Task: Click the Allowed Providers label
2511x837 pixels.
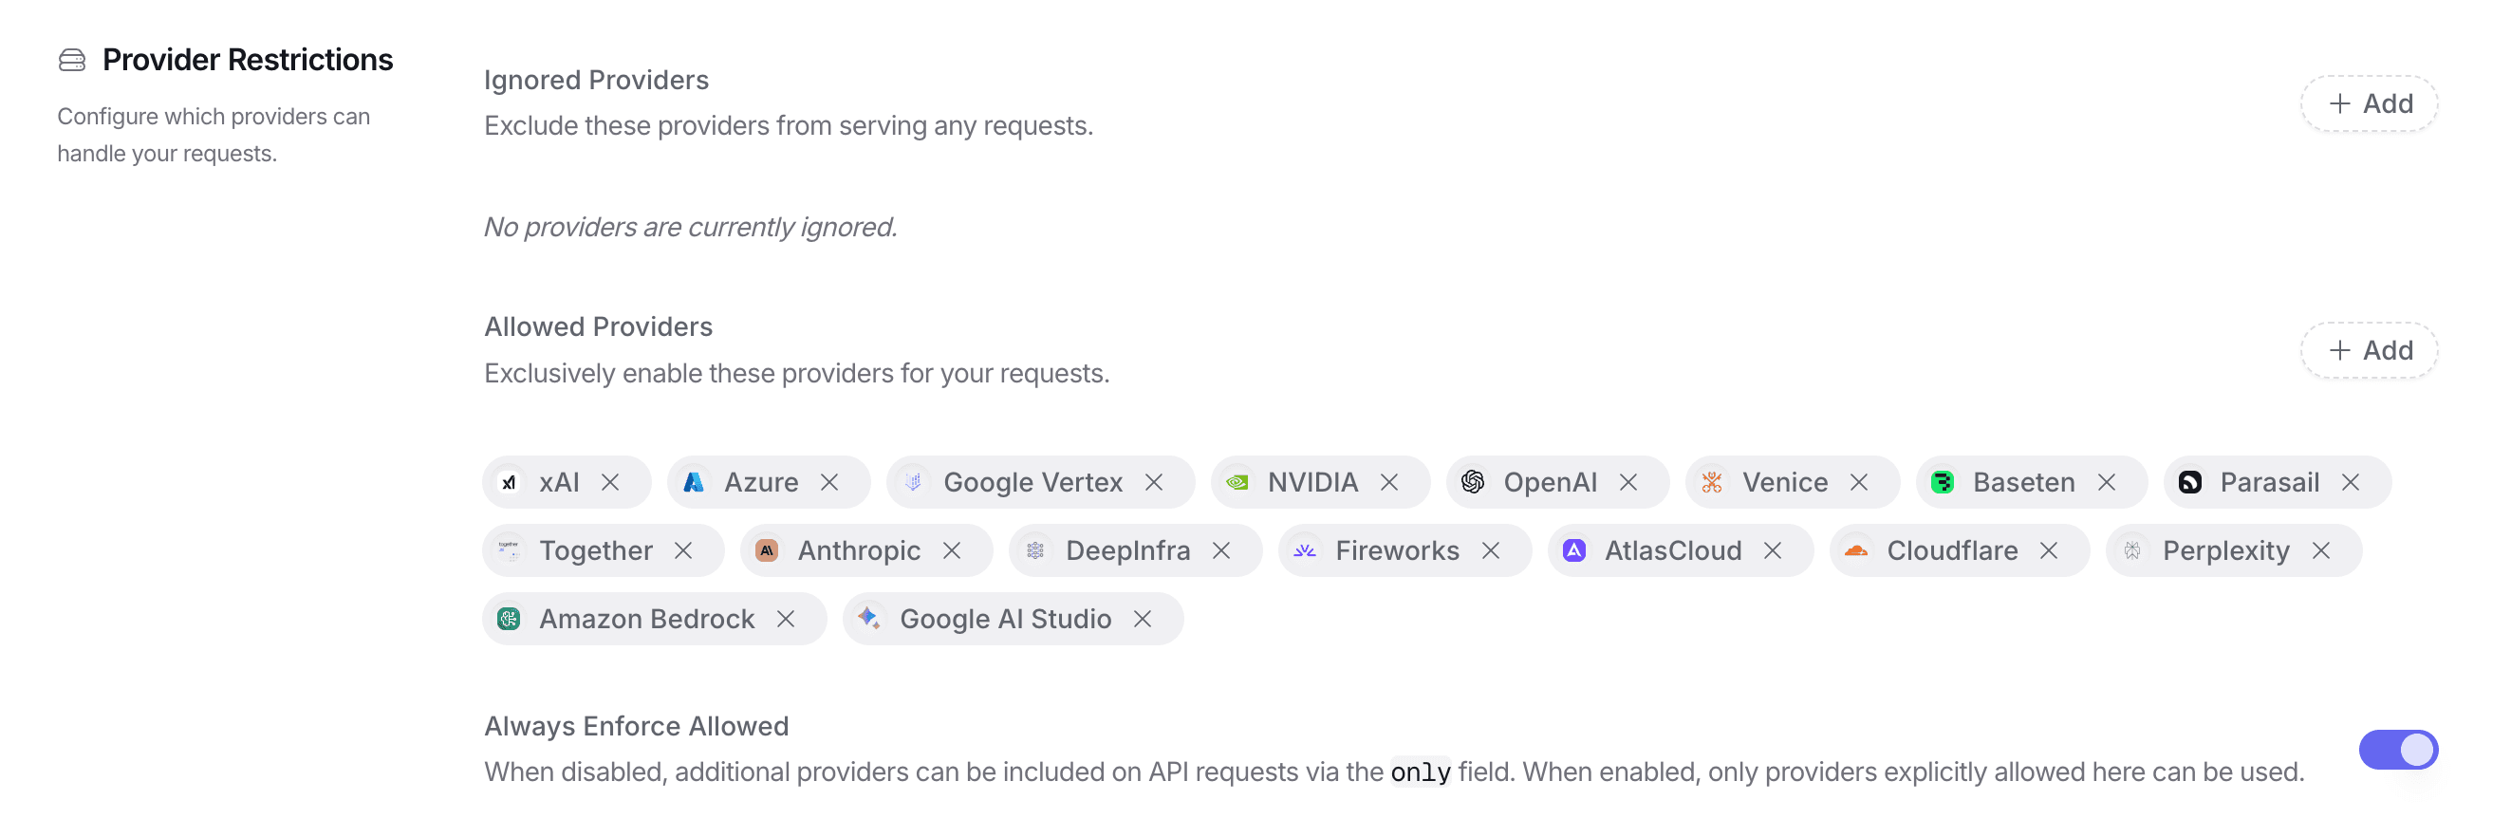Action: (599, 326)
